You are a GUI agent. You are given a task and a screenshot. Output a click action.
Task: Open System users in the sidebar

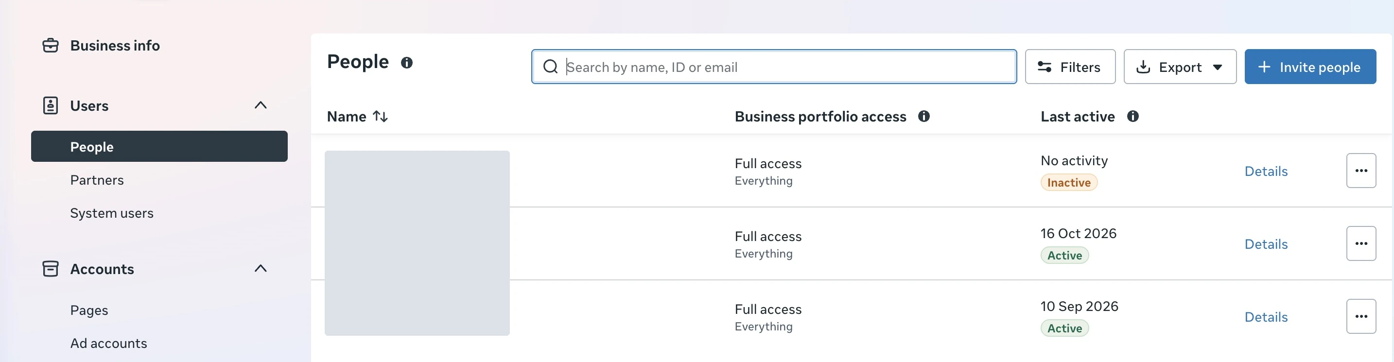(x=111, y=213)
